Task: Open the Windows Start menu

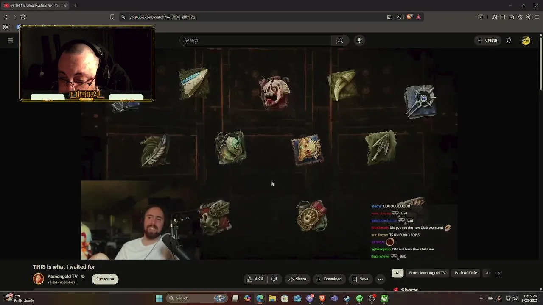Action: [x=159, y=298]
